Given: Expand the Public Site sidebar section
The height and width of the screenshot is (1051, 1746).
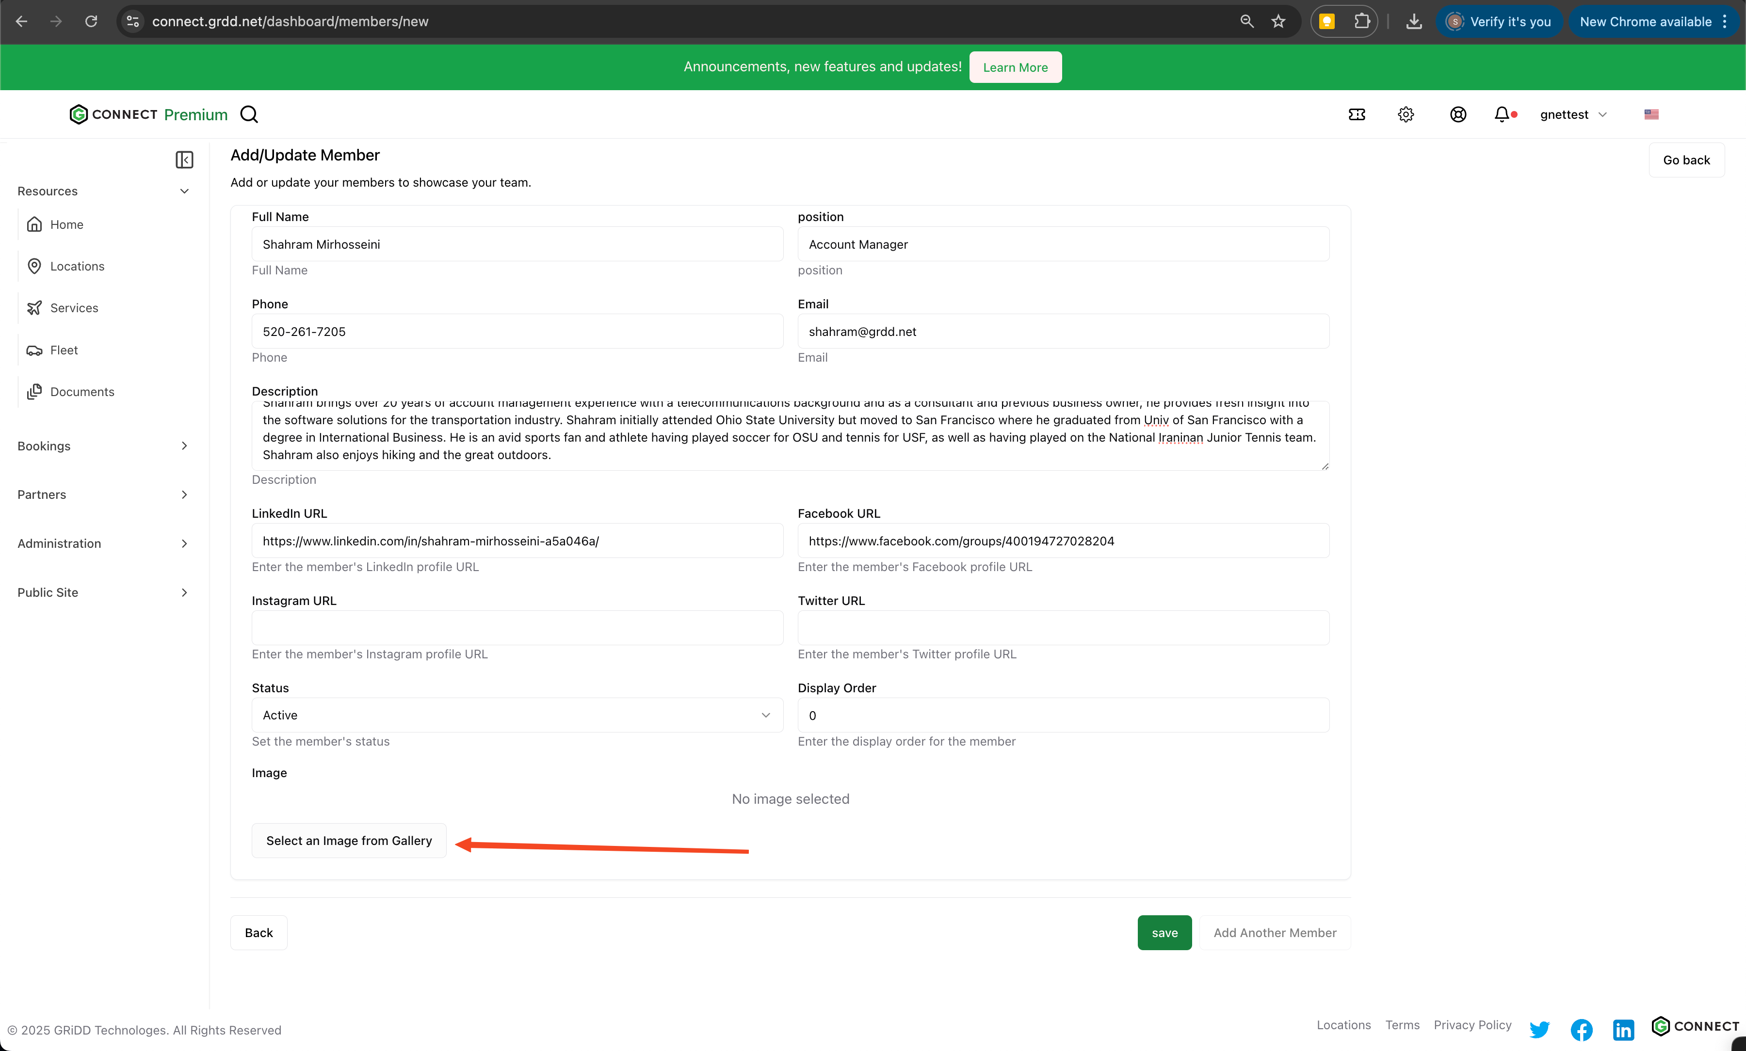Looking at the screenshot, I should point(103,593).
